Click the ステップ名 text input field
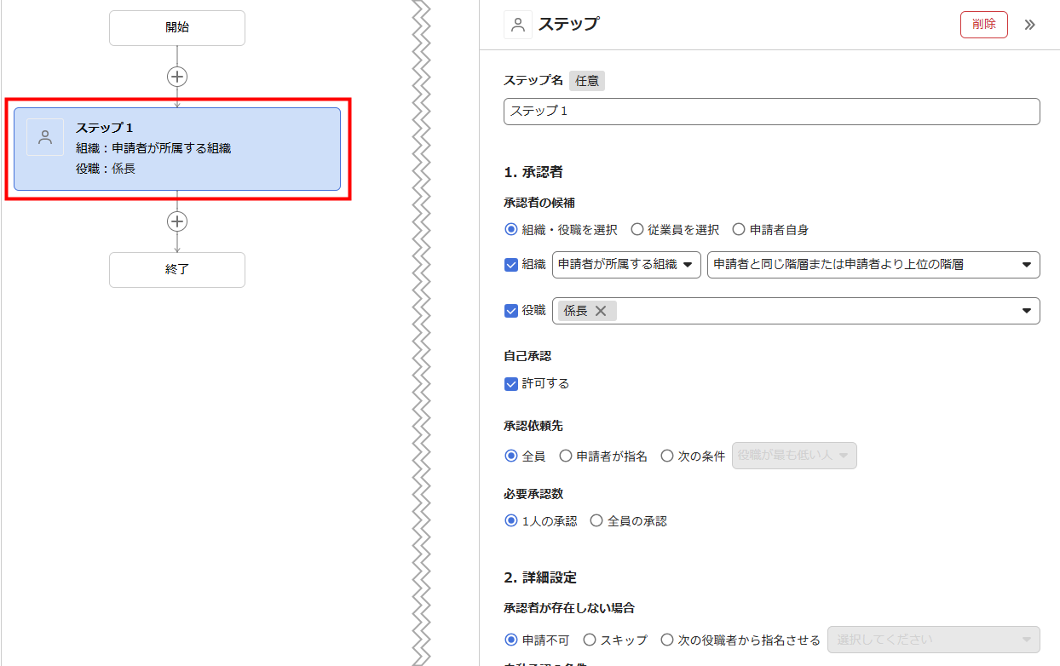This screenshot has width=1060, height=666. click(771, 112)
